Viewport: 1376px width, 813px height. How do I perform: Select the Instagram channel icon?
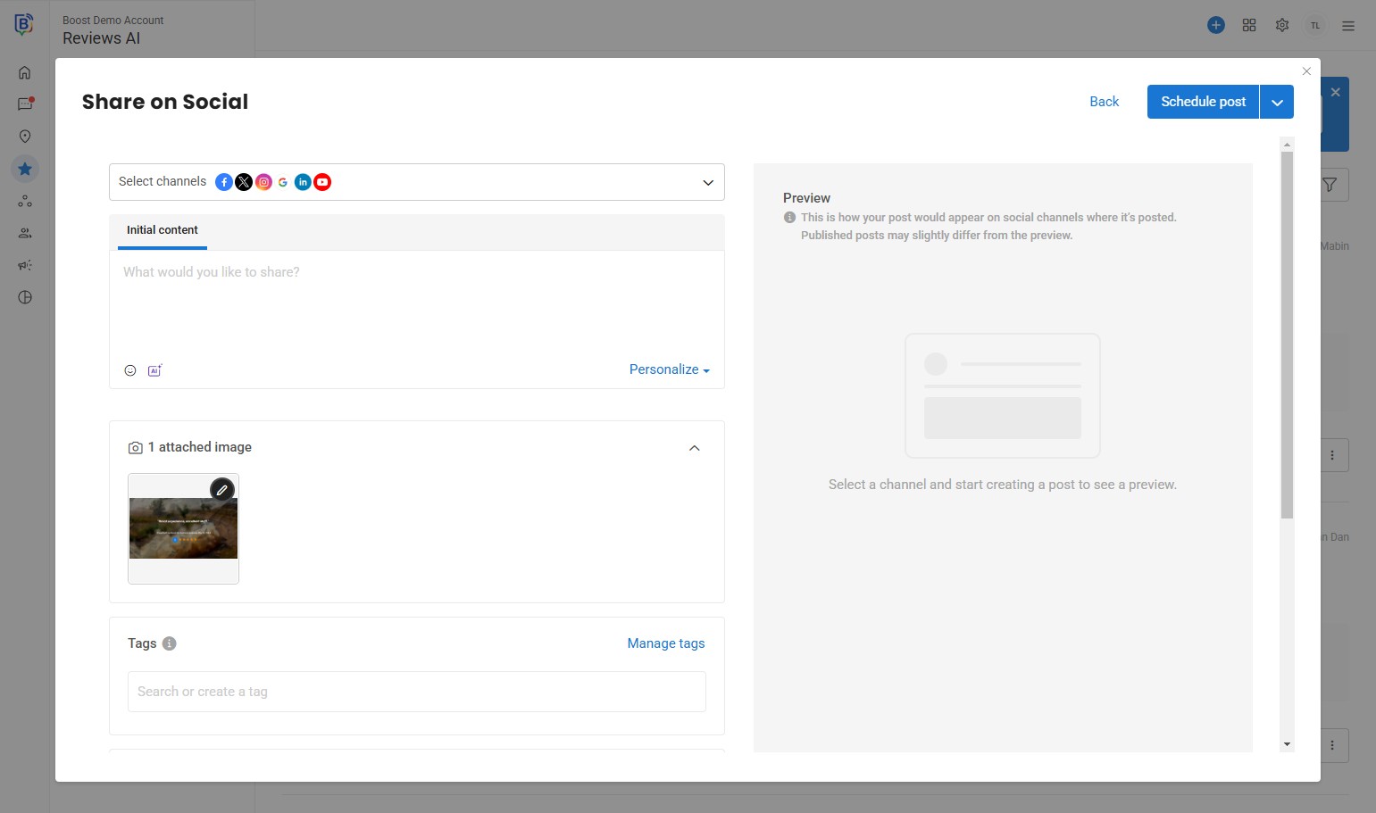[x=263, y=182]
